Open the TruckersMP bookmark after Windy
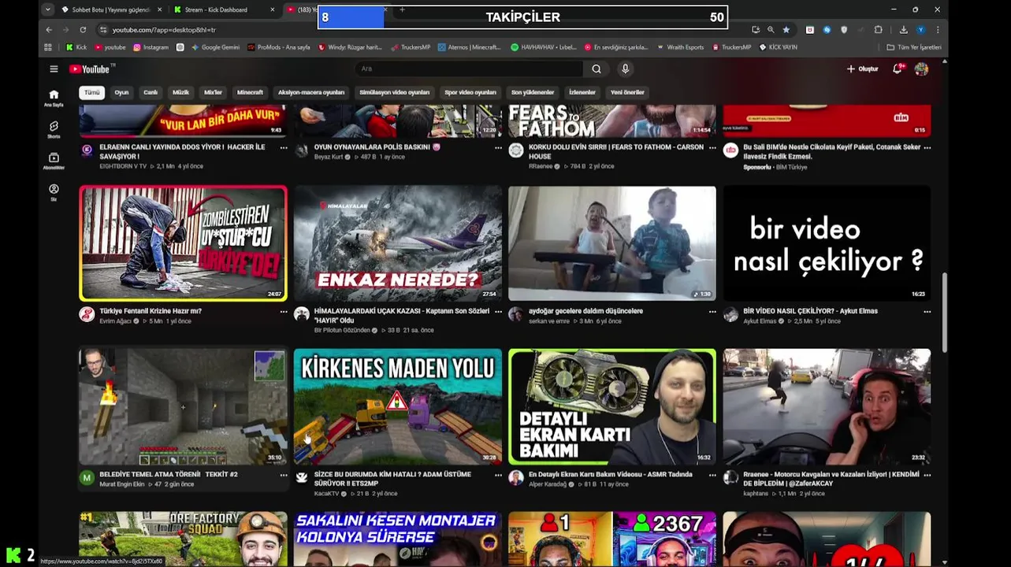The height and width of the screenshot is (567, 1011). (410, 47)
